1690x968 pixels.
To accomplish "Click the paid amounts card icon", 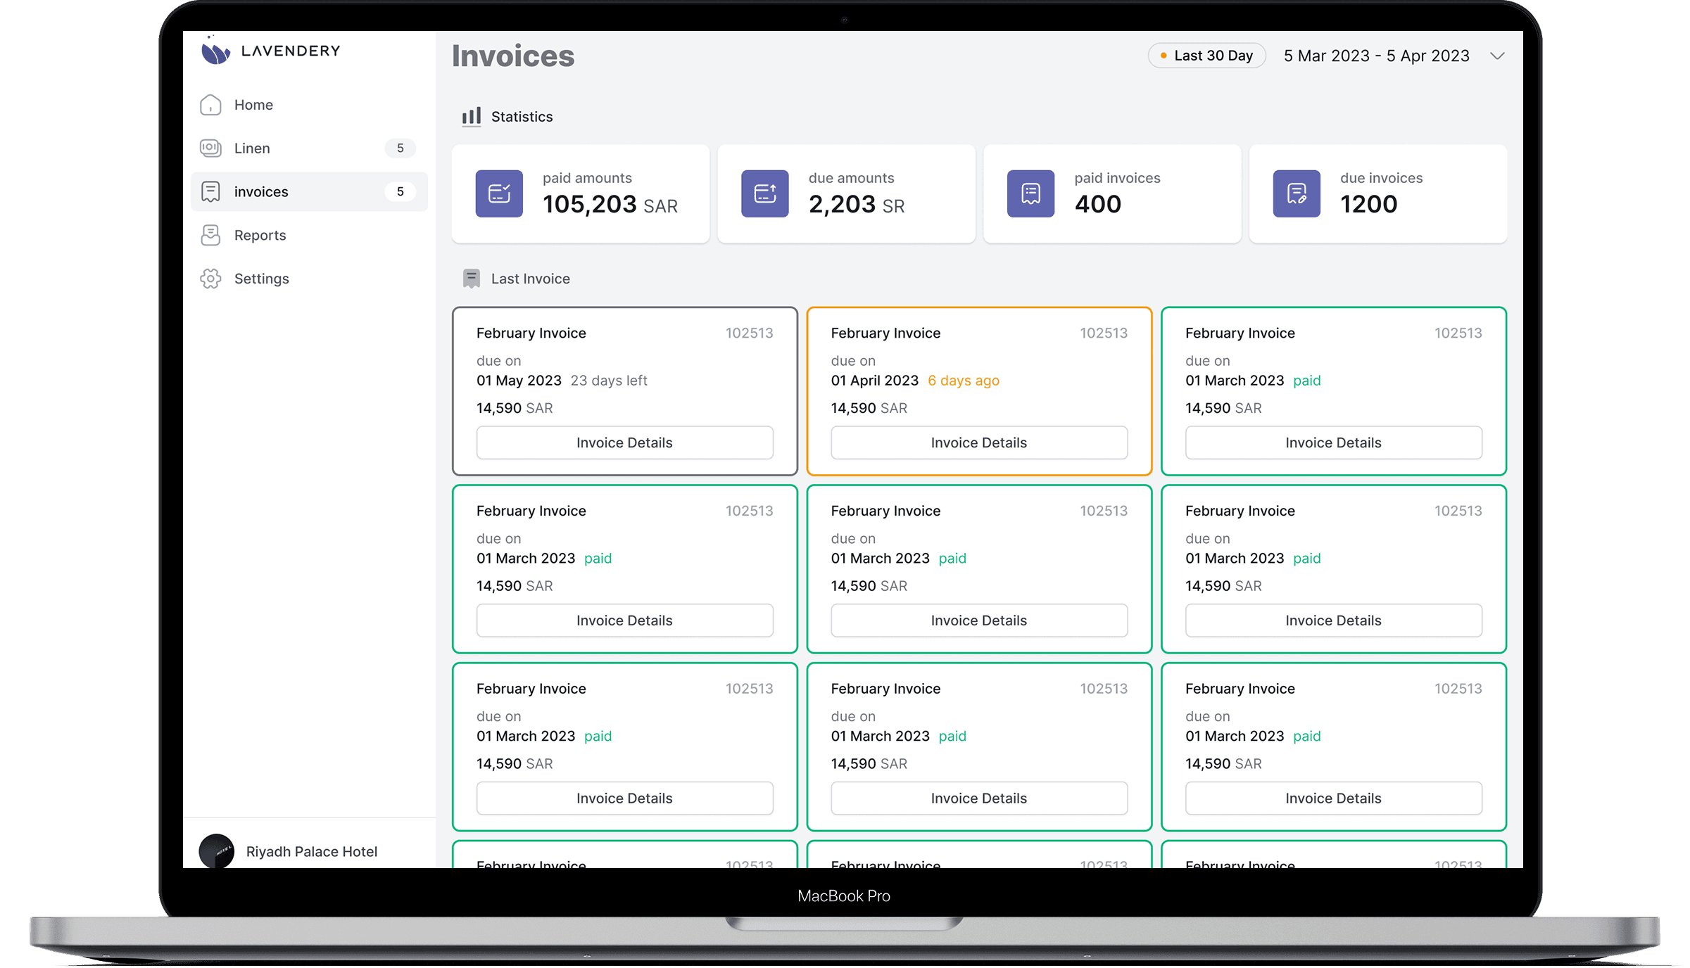I will (x=499, y=193).
